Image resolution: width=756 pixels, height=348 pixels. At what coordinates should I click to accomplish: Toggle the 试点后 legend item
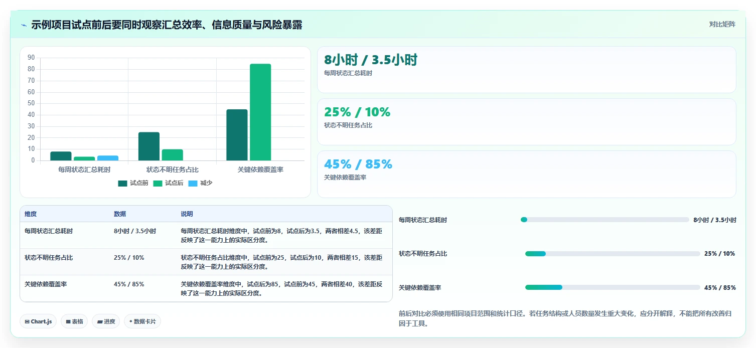(168, 183)
